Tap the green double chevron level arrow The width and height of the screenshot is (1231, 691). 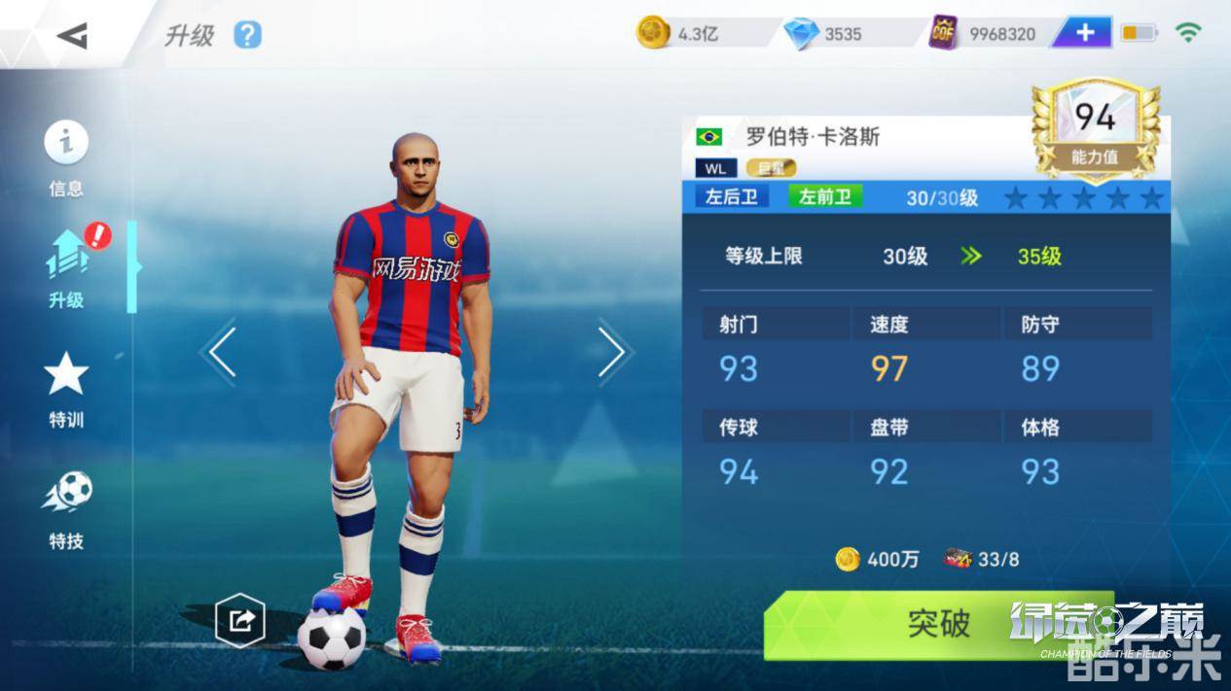[x=970, y=257]
